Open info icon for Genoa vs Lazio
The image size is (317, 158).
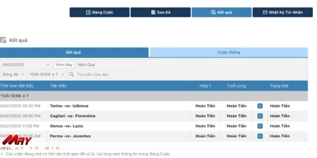[260, 126]
